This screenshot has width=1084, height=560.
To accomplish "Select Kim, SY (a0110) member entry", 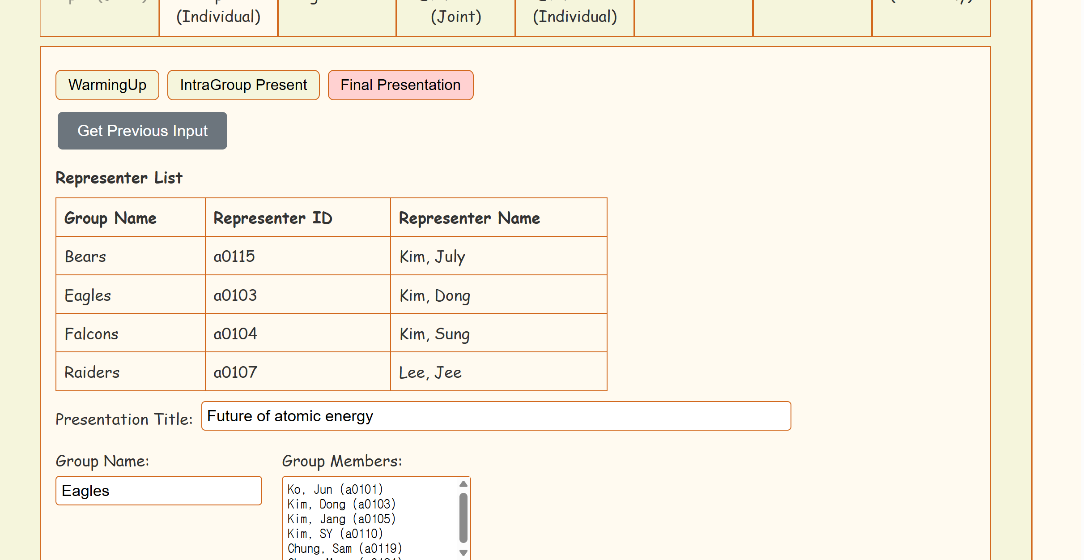I will pos(335,534).
